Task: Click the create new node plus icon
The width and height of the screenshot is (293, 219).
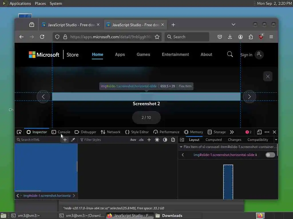Action: pos(65,140)
